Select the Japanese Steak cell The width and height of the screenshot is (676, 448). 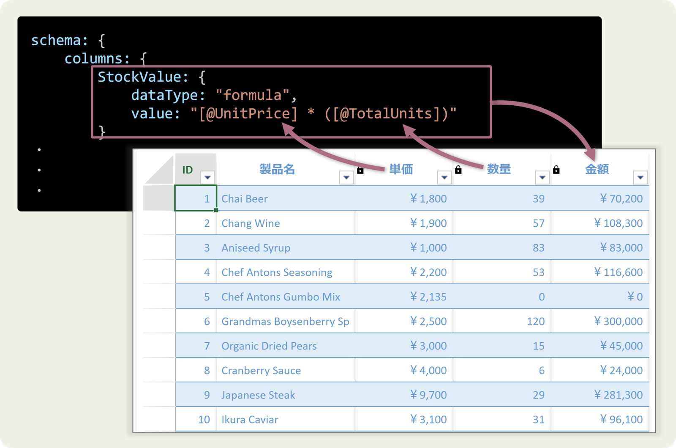(286, 395)
